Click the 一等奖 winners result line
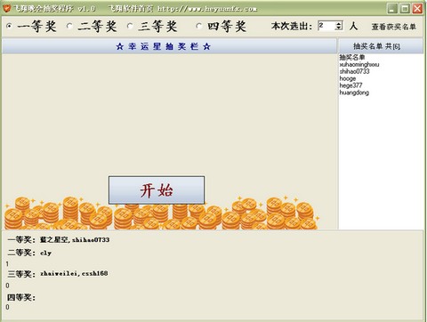This screenshot has height=322, width=427. 59,239
